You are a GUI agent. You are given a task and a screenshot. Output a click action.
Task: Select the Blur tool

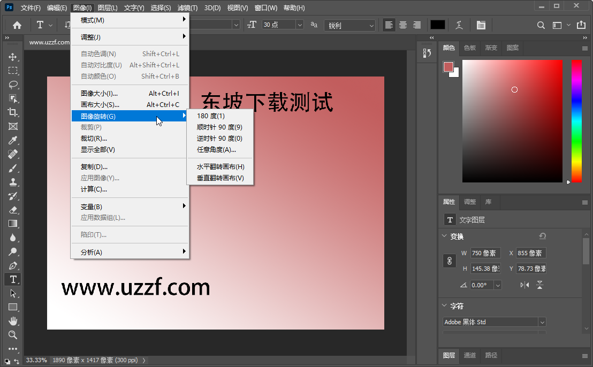(13, 238)
